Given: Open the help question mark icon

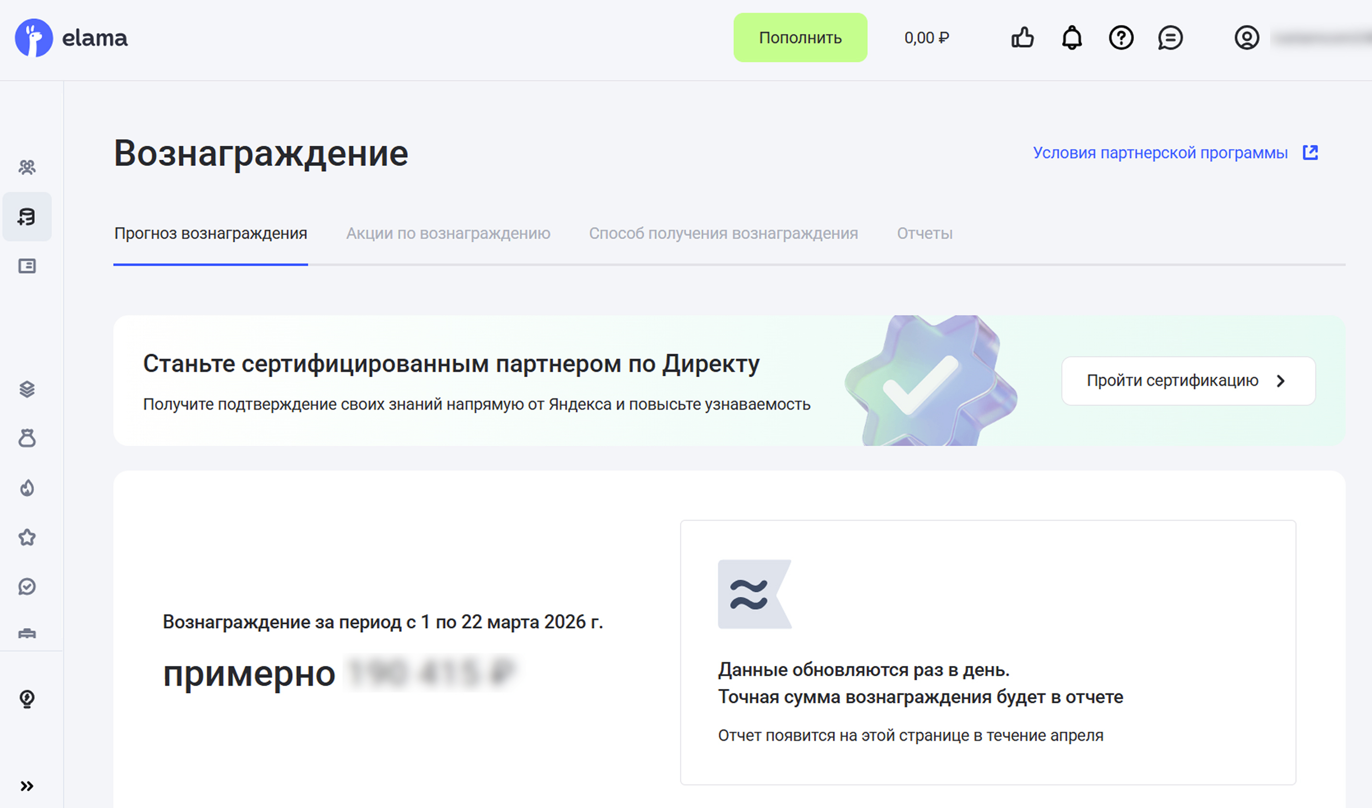Looking at the screenshot, I should pos(1121,37).
